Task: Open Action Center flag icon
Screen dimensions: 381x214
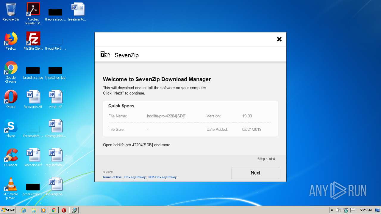Action: point(353,210)
